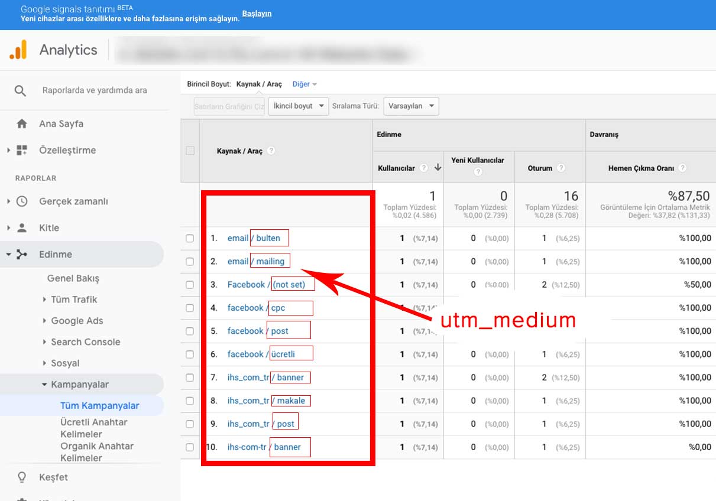Open the ihs-com-tr / banner link
The height and width of the screenshot is (501, 716).
click(x=264, y=447)
